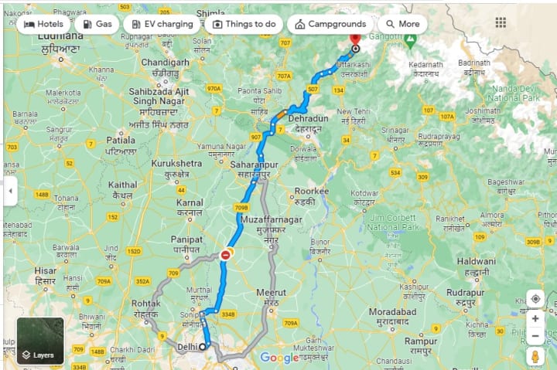Click the red road closure icon
557x370 pixels.
(x=225, y=255)
